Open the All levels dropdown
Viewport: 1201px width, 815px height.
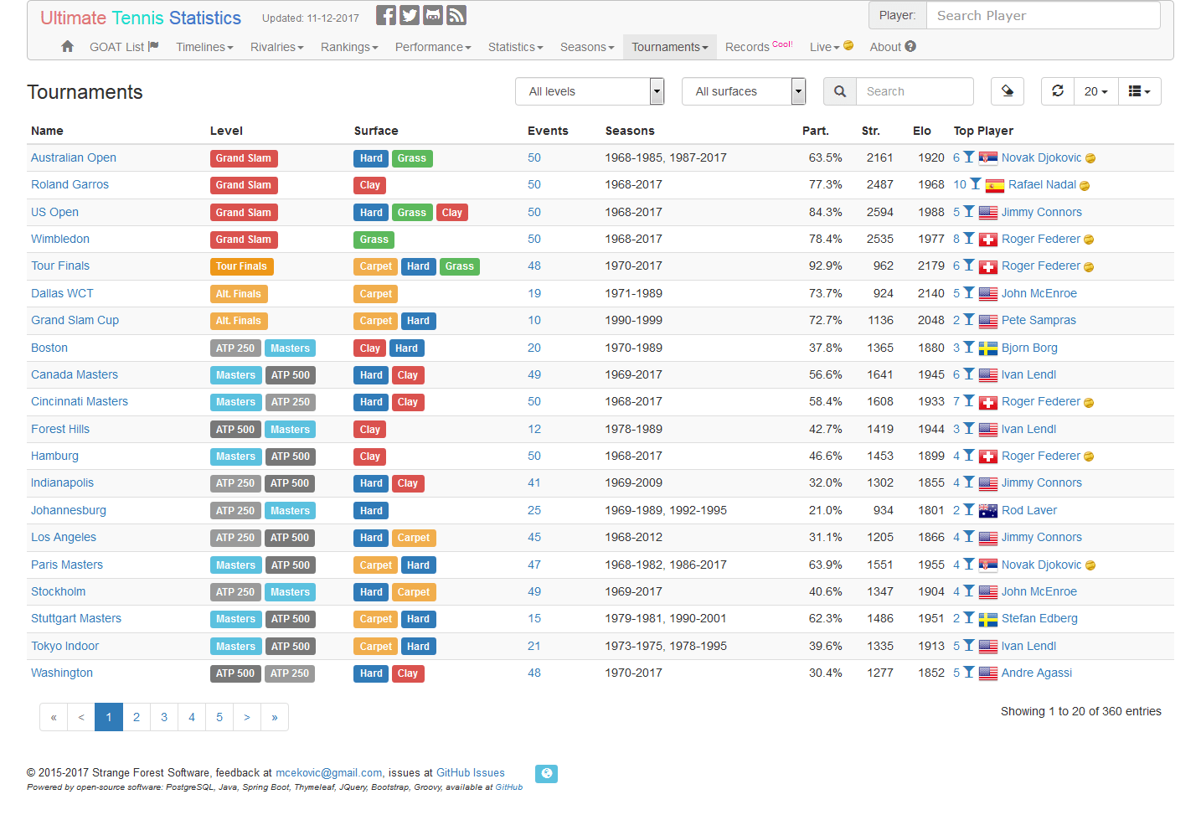pyautogui.click(x=590, y=91)
